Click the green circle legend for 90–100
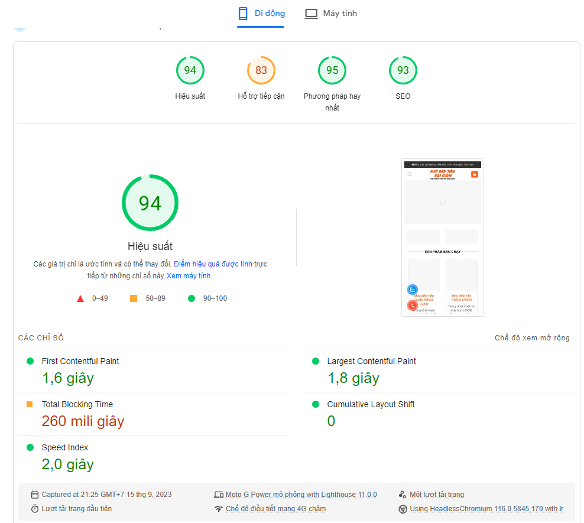Image resolution: width=584 pixels, height=523 pixels. coord(191,298)
